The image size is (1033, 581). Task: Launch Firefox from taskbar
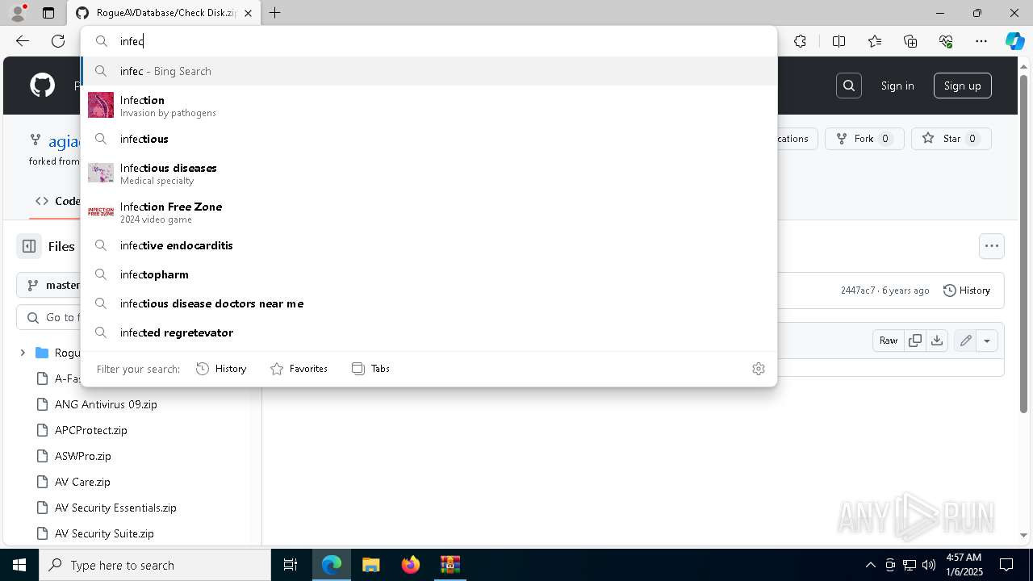click(411, 565)
